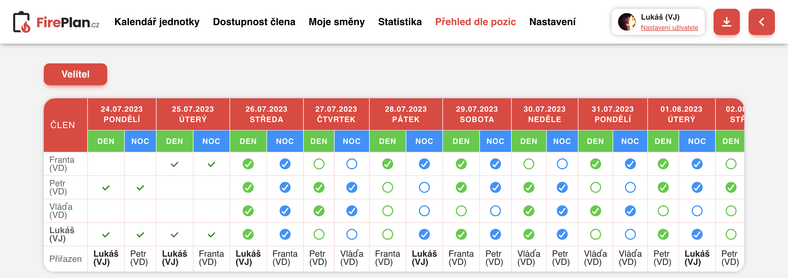Toggle Lukáš night check on 28.07.2023
The width and height of the screenshot is (788, 278).
tap(424, 234)
